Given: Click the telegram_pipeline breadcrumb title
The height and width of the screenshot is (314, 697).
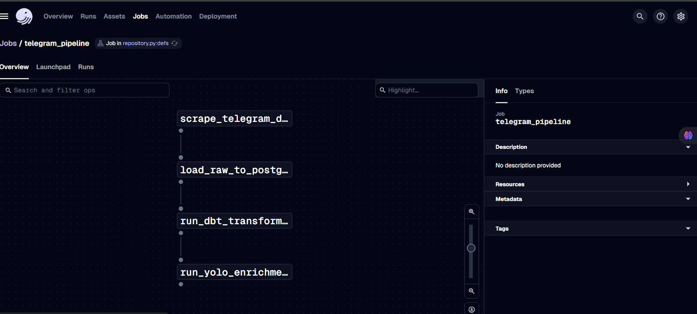Looking at the screenshot, I should pos(57,43).
